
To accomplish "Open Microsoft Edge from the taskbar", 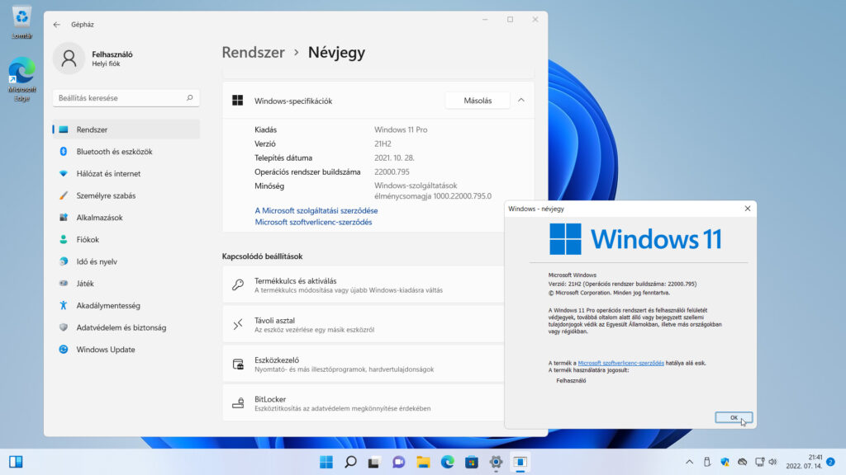I will pos(447,462).
